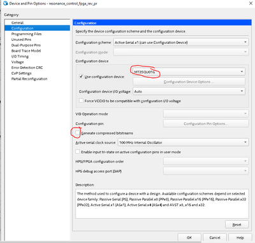Open Configuration device I/O voltage dropdown
The width and height of the screenshot is (255, 243).
pos(189,91)
